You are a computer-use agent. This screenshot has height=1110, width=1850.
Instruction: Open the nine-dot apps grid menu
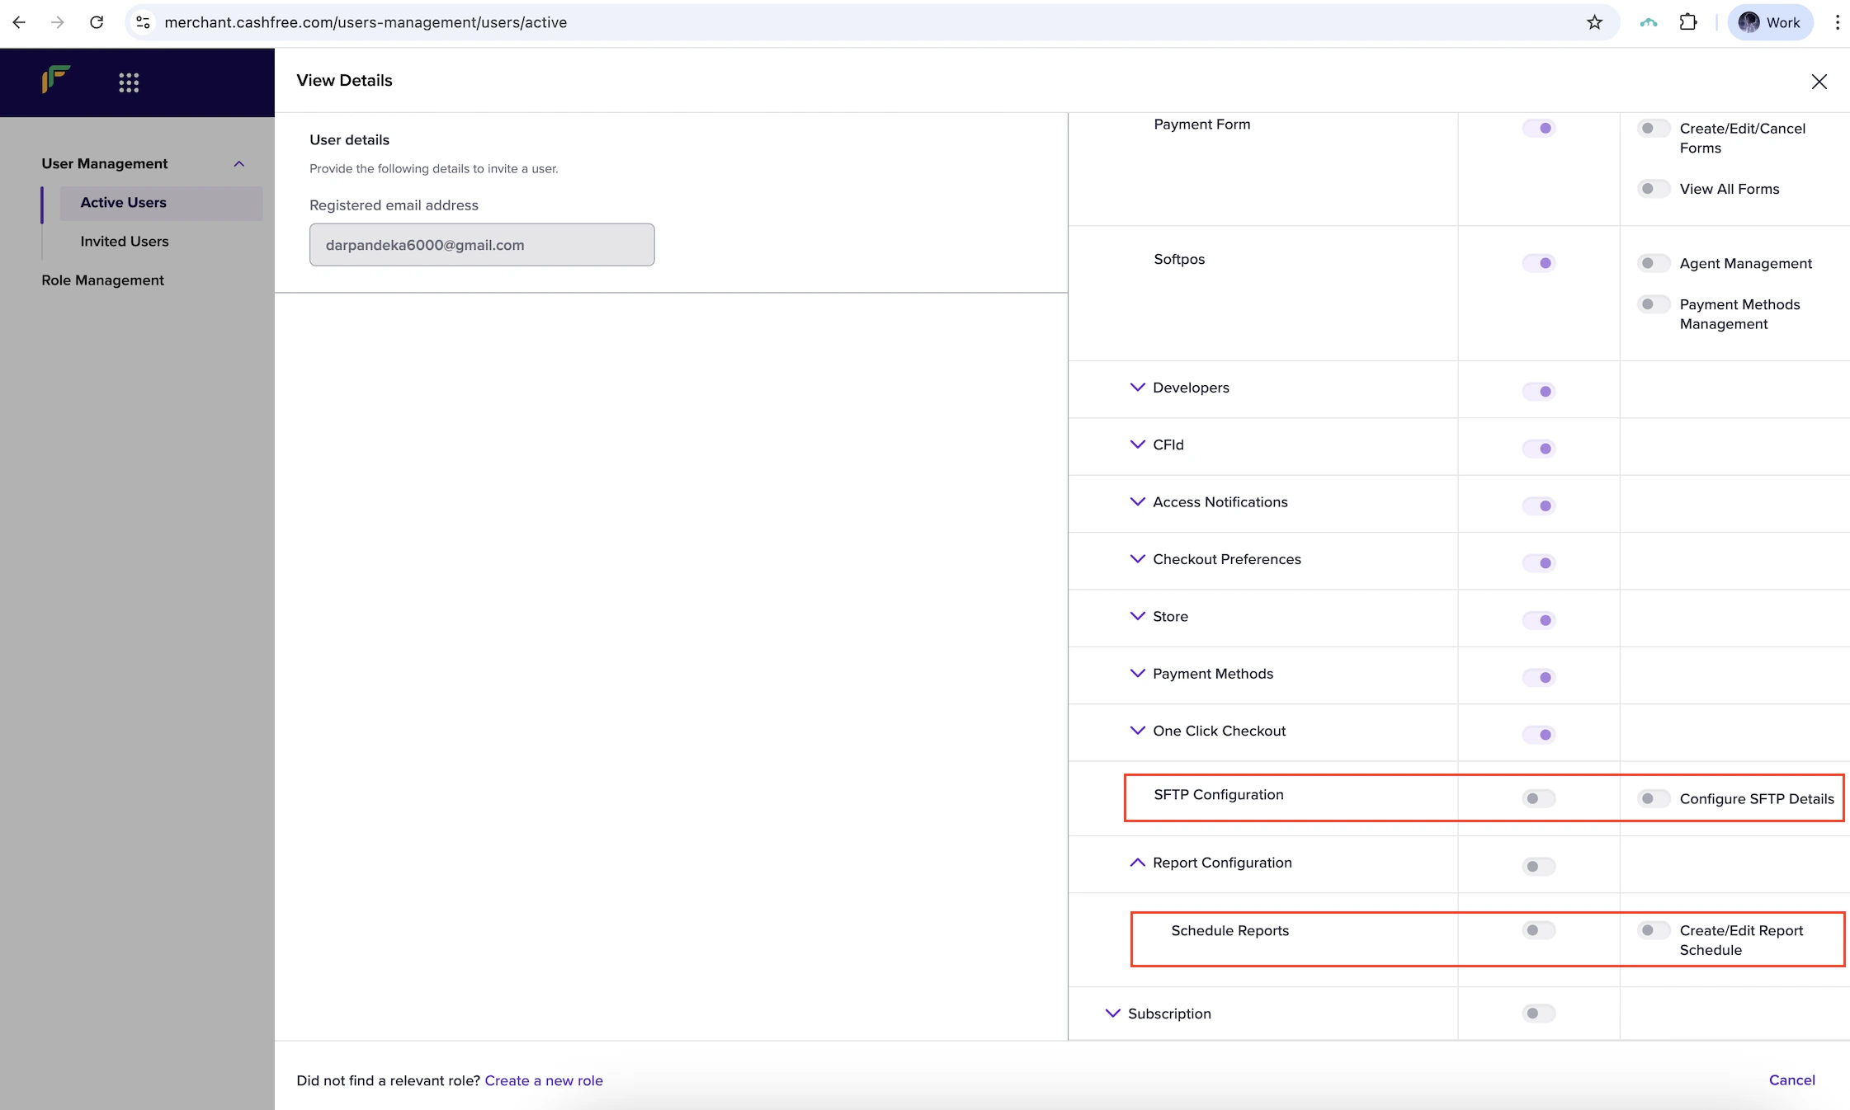tap(129, 82)
